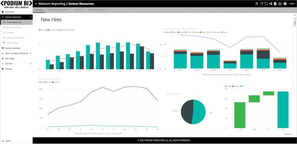Click the Site Usage icon in sidebar
Viewport: 297px width, 144px height.
coord(2,58)
